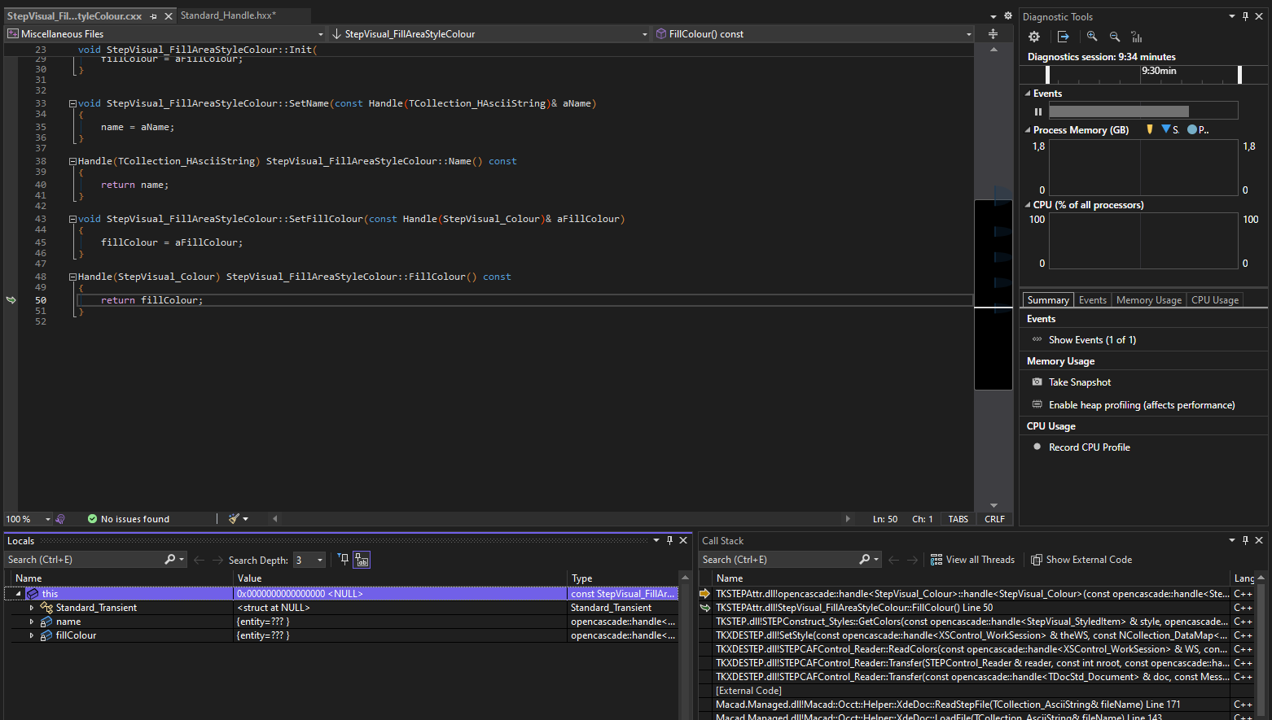Click View all Threads button

(x=972, y=560)
